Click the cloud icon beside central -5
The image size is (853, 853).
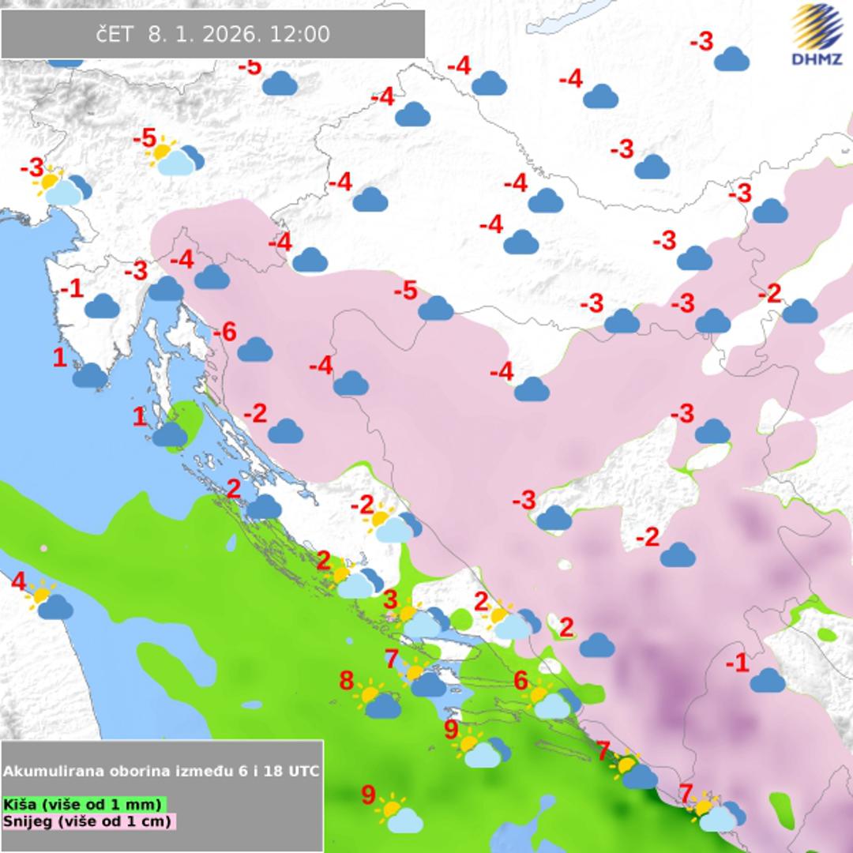[x=435, y=308]
